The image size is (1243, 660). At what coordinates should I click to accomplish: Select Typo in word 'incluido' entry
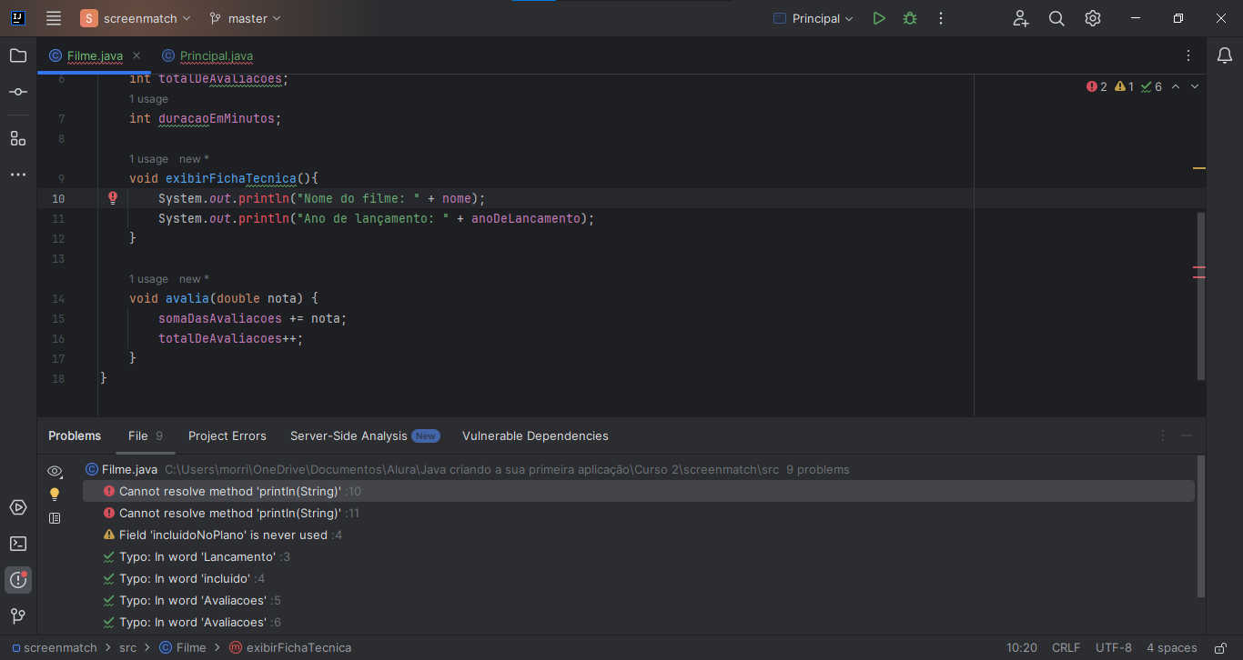pyautogui.click(x=638, y=578)
